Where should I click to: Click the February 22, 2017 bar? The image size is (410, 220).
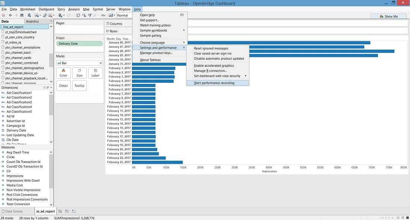(149, 158)
